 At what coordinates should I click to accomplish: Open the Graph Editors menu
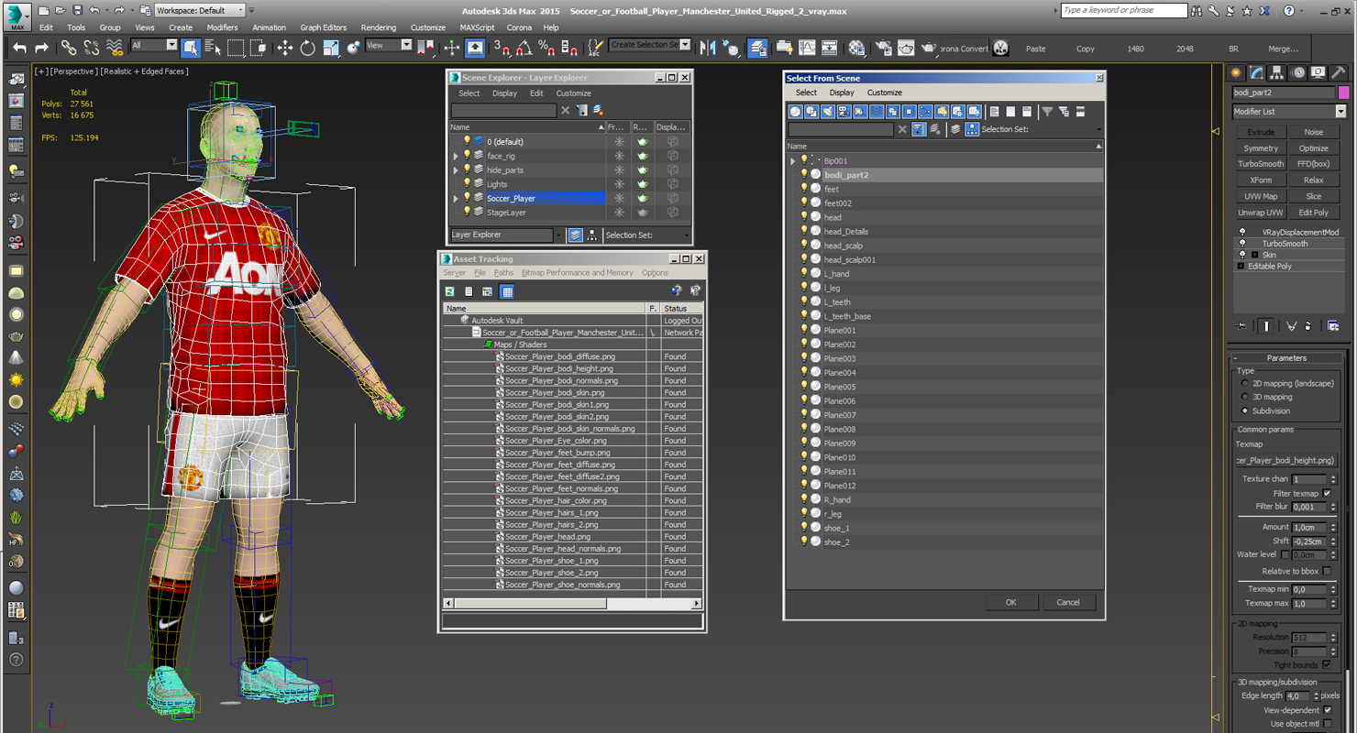coord(324,27)
